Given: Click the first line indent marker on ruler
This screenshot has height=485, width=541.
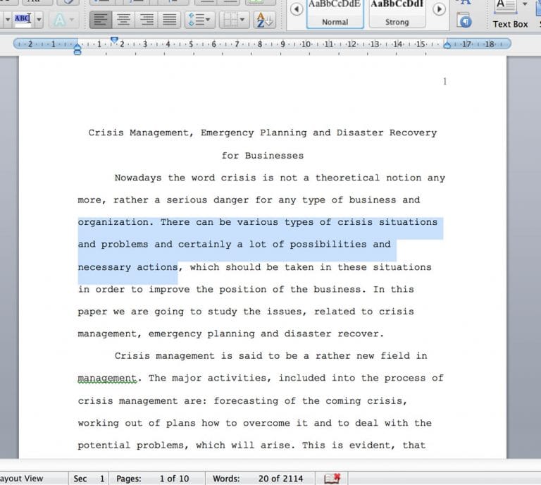Looking at the screenshot, I should coord(114,40).
